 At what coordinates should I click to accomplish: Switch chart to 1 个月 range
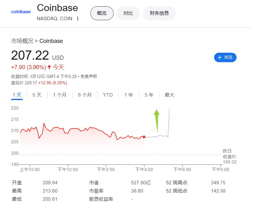point(60,95)
